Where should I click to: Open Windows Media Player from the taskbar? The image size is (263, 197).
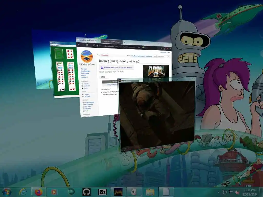(54, 192)
